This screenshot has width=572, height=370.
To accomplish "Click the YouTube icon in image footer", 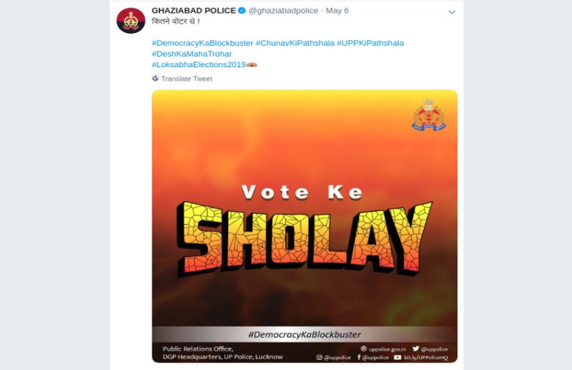I will tap(398, 356).
